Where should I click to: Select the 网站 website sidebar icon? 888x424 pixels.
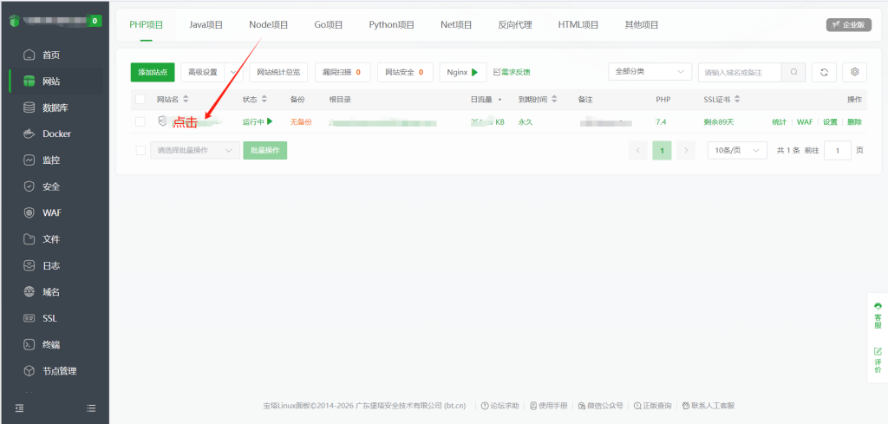(29, 82)
